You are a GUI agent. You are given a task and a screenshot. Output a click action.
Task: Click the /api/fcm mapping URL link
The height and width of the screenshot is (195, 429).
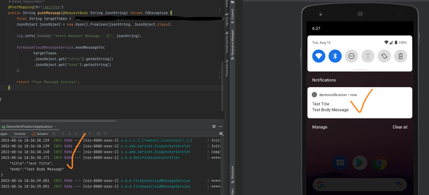pyautogui.click(x=51, y=7)
